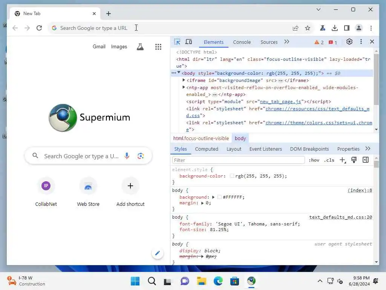The height and width of the screenshot is (290, 386).
Task: Go forward in browser history
Action: coord(27,28)
